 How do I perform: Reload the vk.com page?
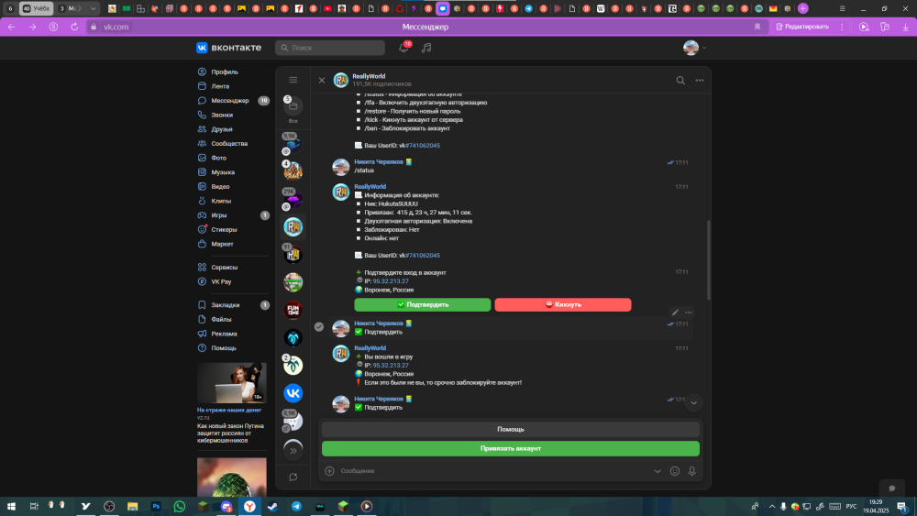point(74,27)
